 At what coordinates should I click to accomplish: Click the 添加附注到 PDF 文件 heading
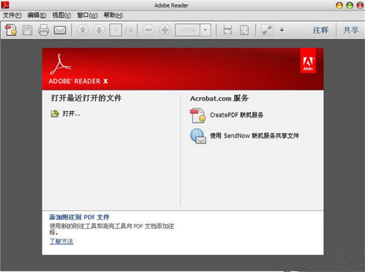point(80,217)
